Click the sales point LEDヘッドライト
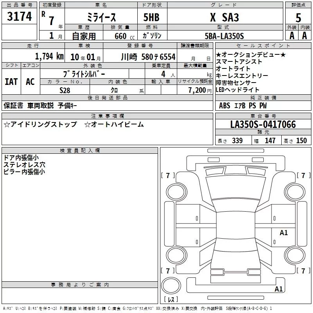 (237, 90)
